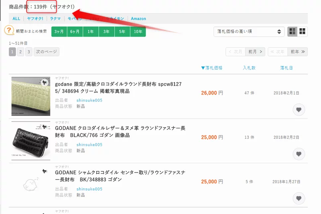Open the black crocodile wallet thumbnail
Screen dimensions: 321x214
(x=31, y=141)
